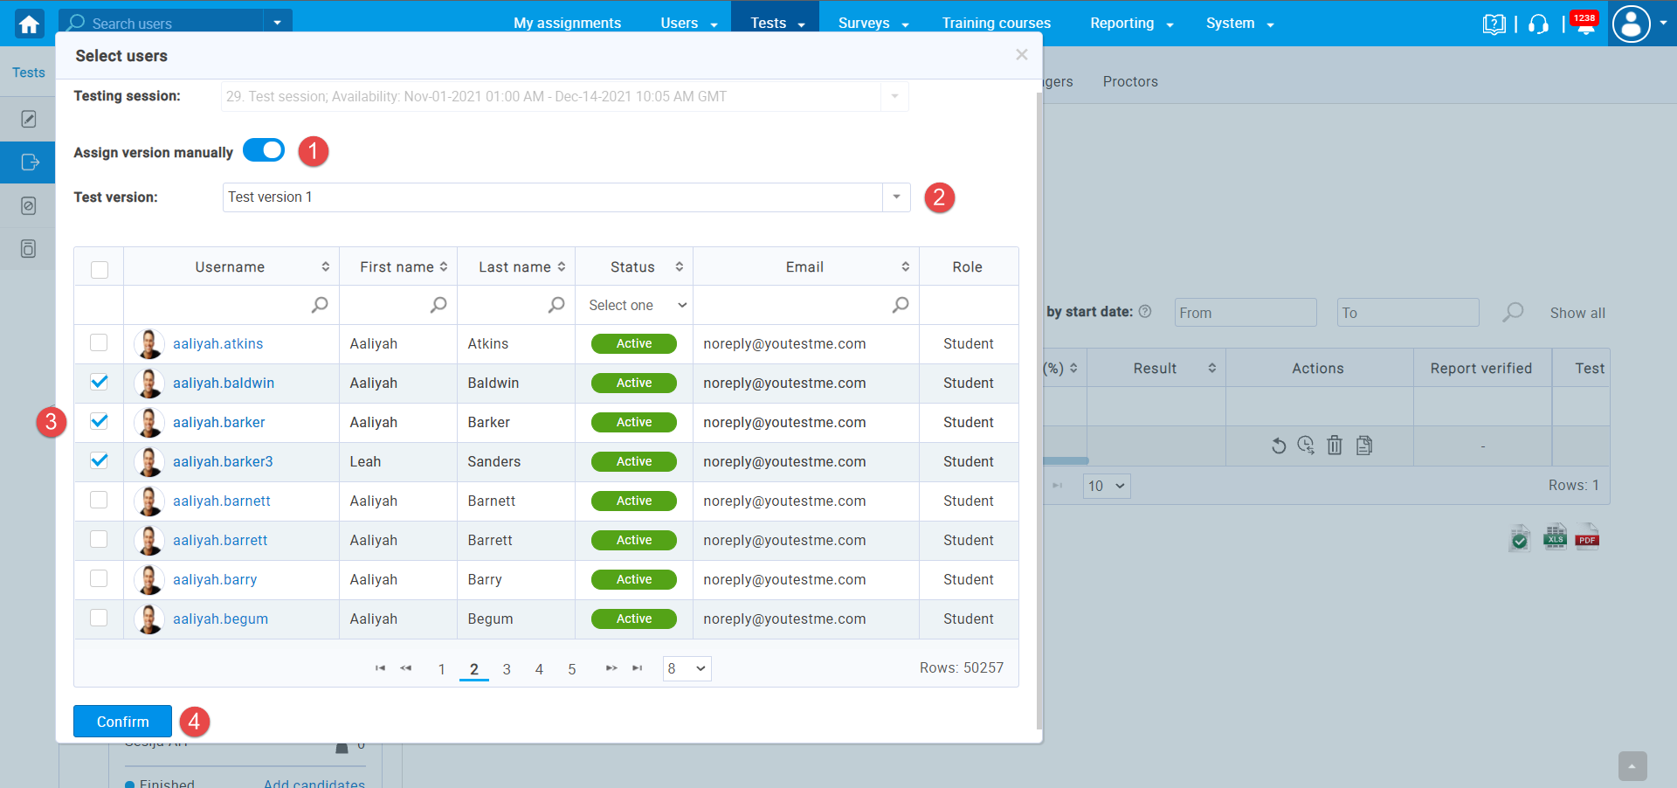Expand the Status filter Select one dropdown
The width and height of the screenshot is (1677, 788).
tap(635, 305)
